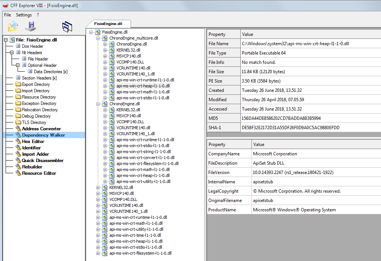Click the api-ms-win-crt-time-l1-1-0.dll module icon
The height and width of the screenshot is (261, 381).
[104, 235]
